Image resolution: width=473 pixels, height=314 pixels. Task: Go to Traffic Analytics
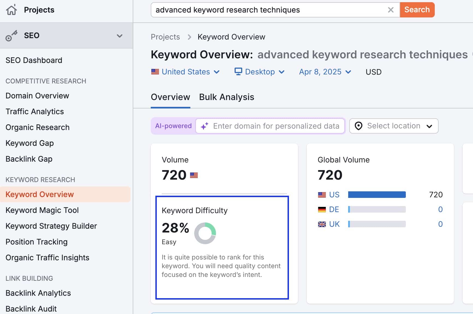coord(35,111)
